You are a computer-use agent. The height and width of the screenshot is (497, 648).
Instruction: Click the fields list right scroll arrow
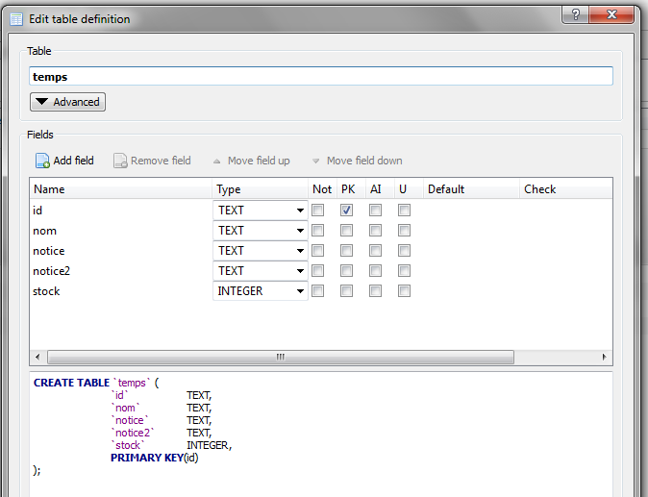pos(605,357)
